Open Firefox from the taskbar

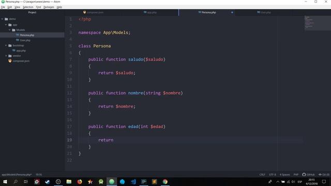tap(80, 181)
